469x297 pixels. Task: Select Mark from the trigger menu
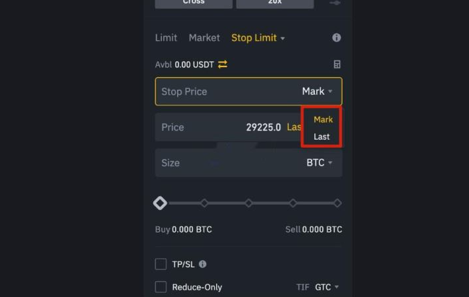click(x=323, y=120)
